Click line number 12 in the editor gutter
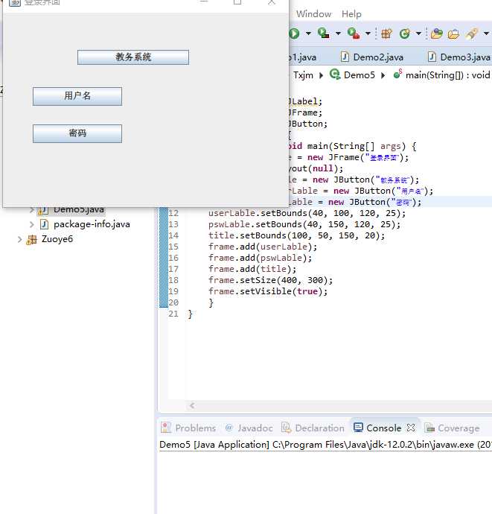 (x=173, y=213)
